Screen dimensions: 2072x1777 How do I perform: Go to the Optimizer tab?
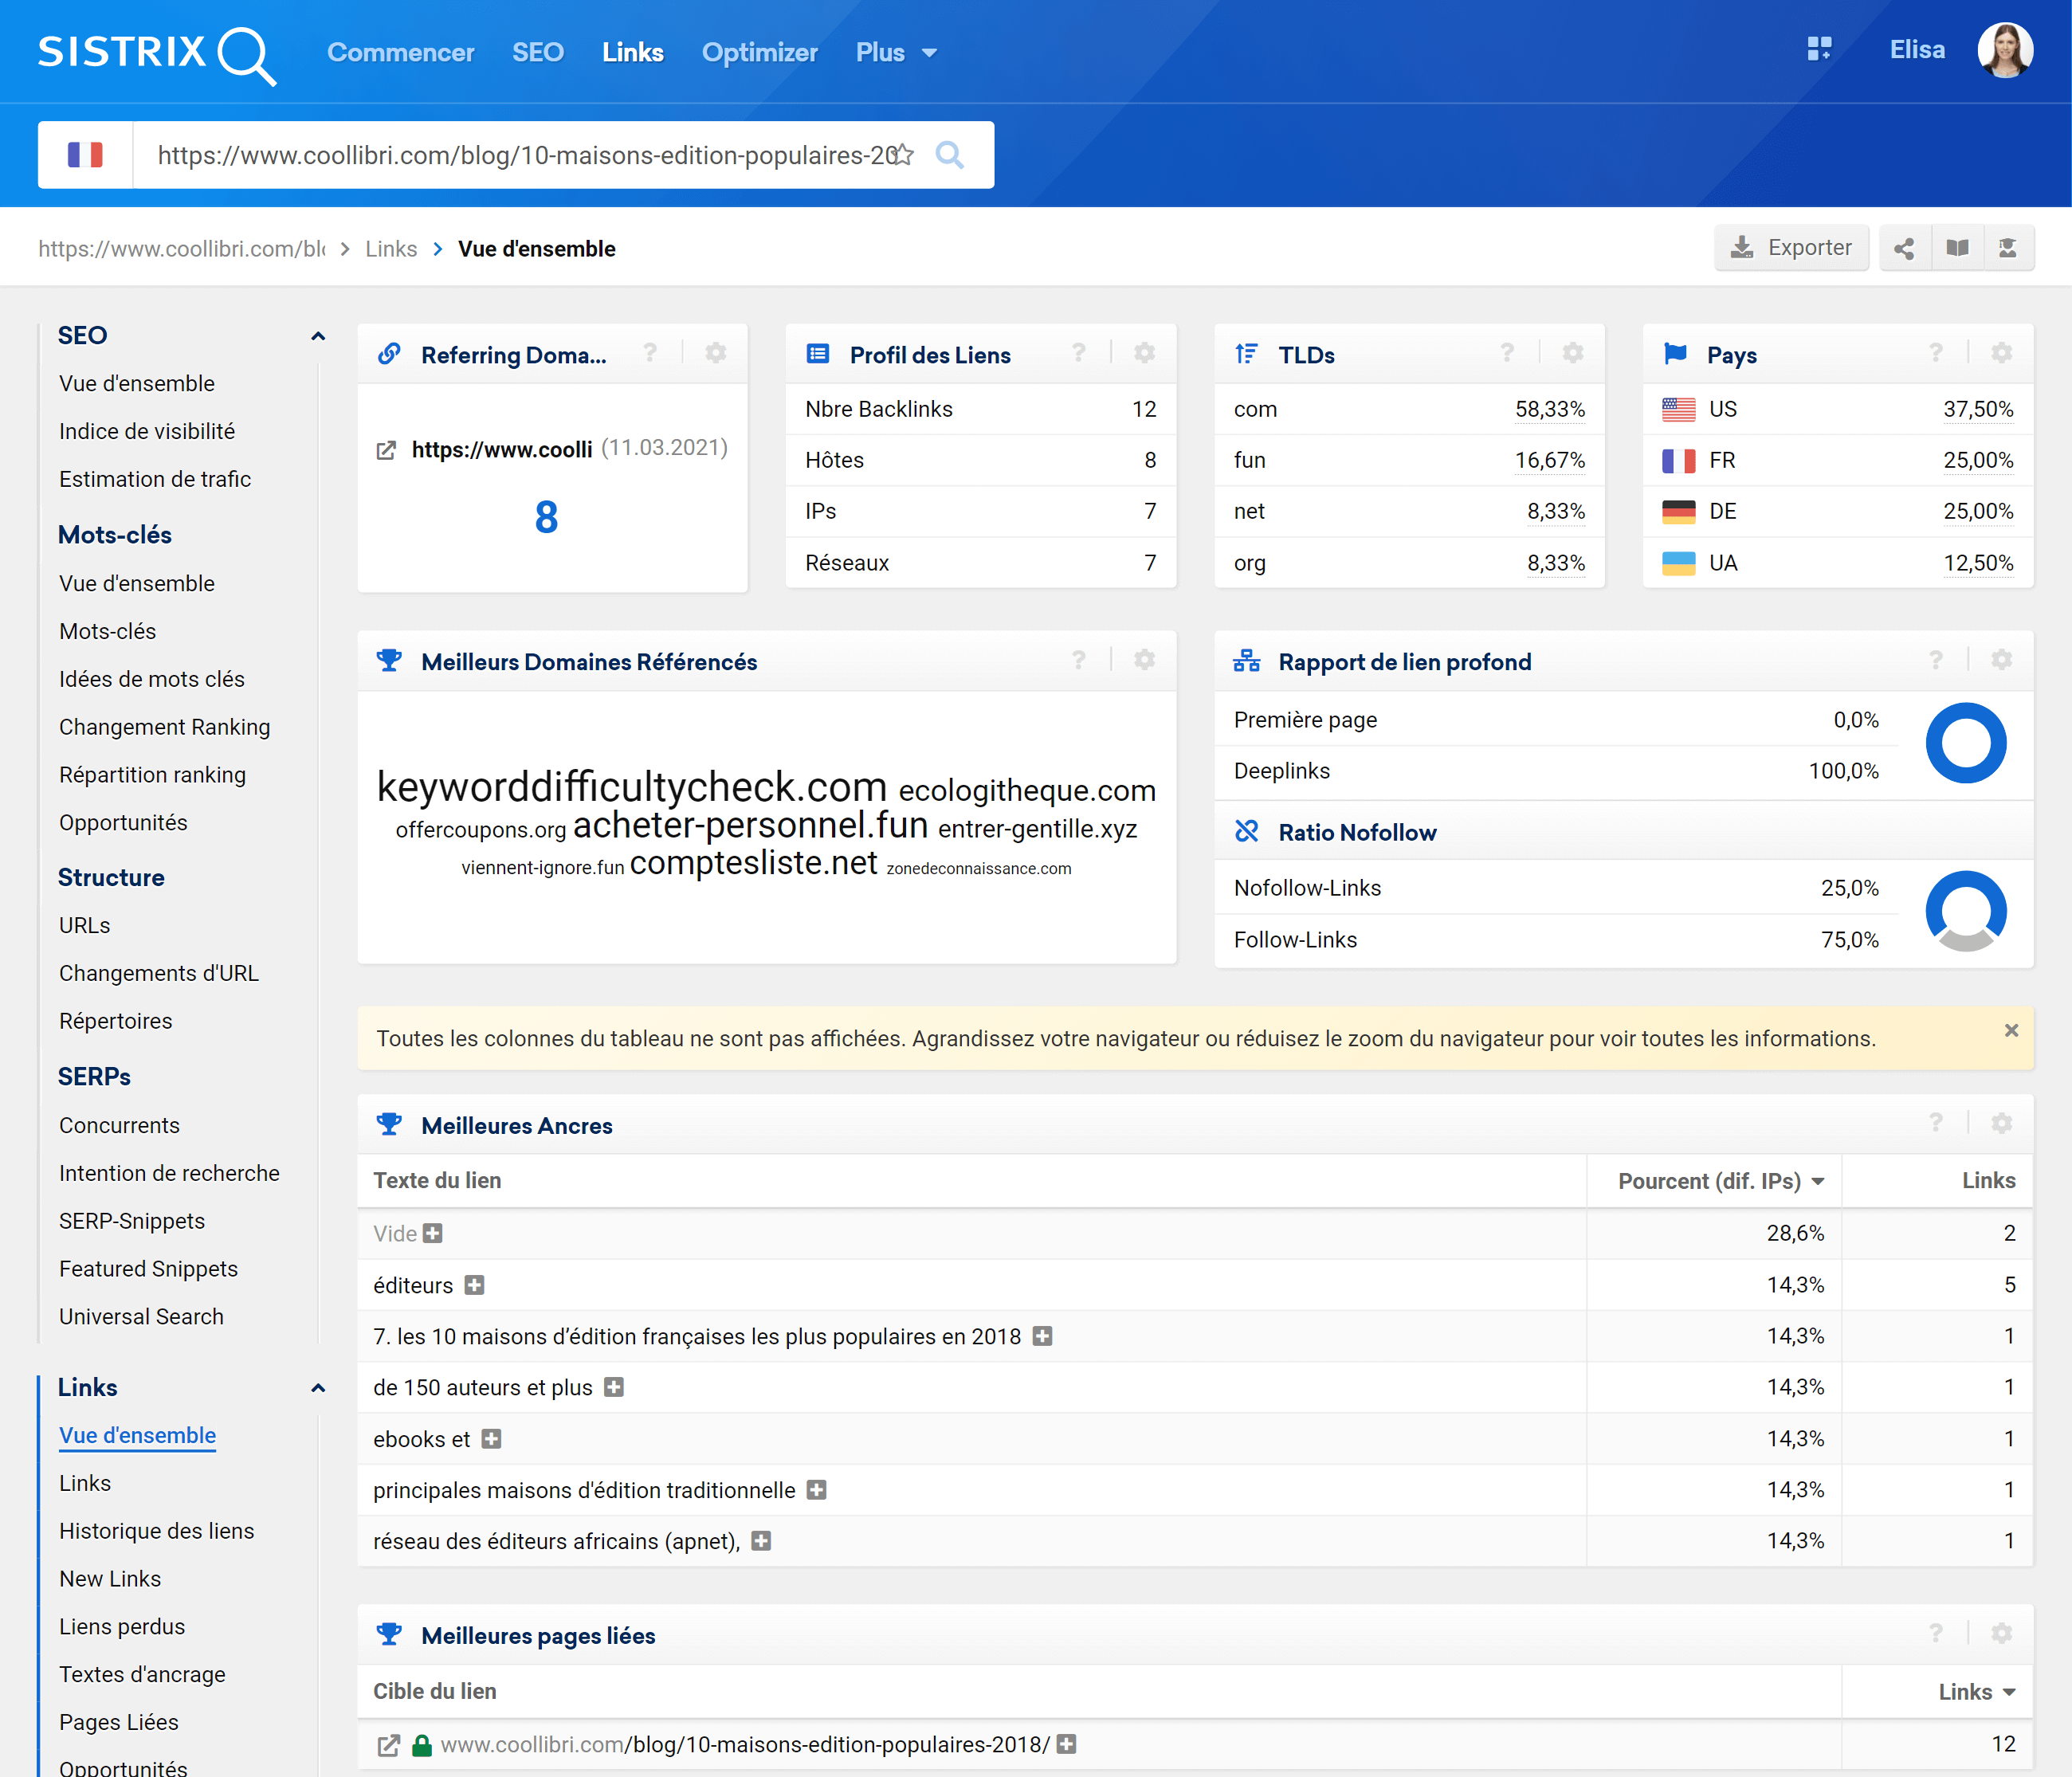coord(760,52)
